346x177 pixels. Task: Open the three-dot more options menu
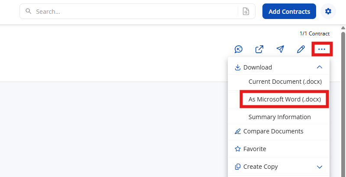tap(322, 49)
